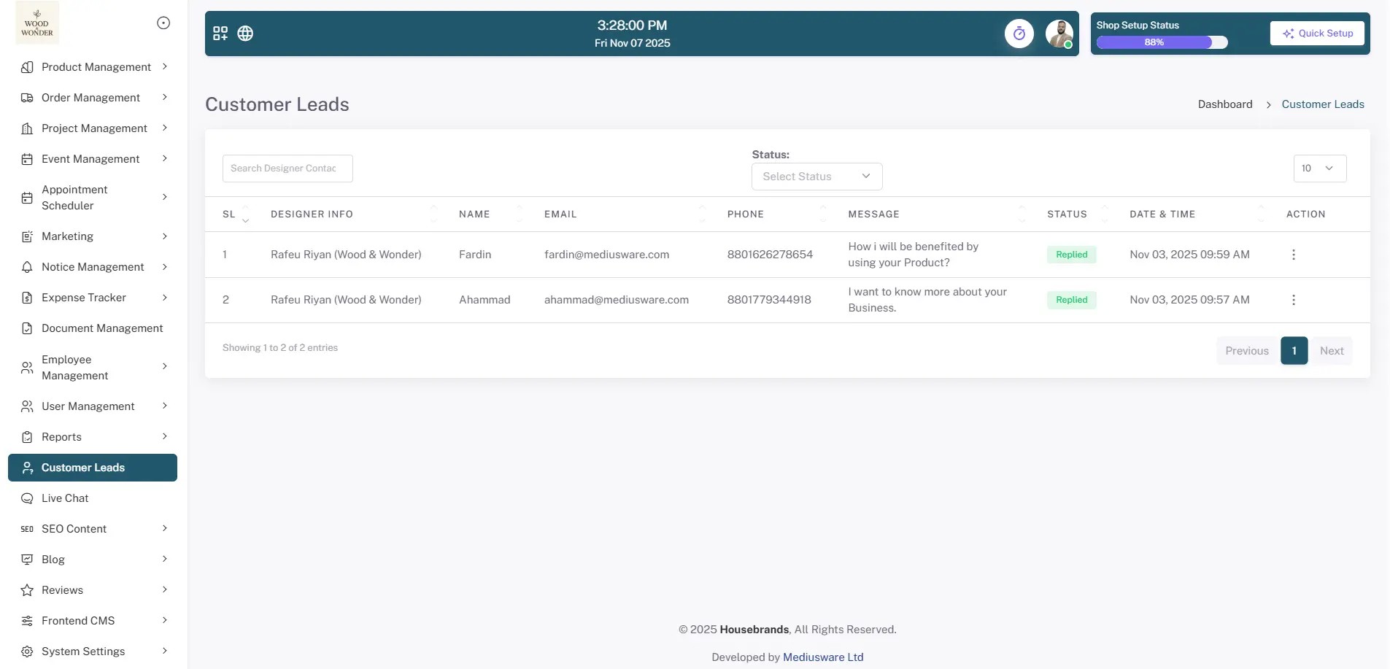Click the globe icon in the top bar
The width and height of the screenshot is (1390, 669).
(245, 33)
